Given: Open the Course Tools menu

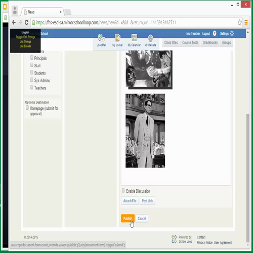Looking at the screenshot, I should pyautogui.click(x=190, y=43).
